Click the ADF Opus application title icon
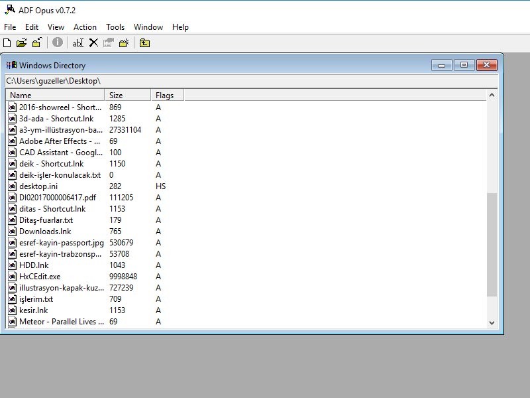This screenshot has width=530, height=398. (x=9, y=10)
